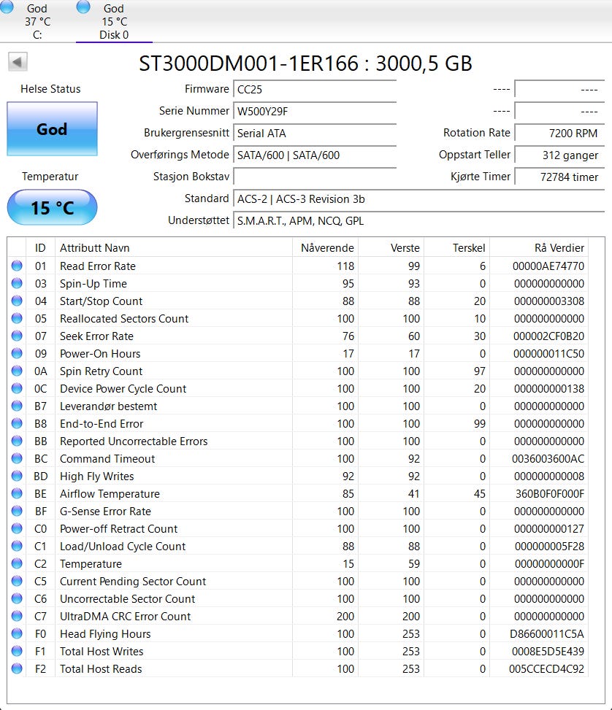Click the status dot for Spin Retry Count
The width and height of the screenshot is (612, 710).
tap(17, 371)
